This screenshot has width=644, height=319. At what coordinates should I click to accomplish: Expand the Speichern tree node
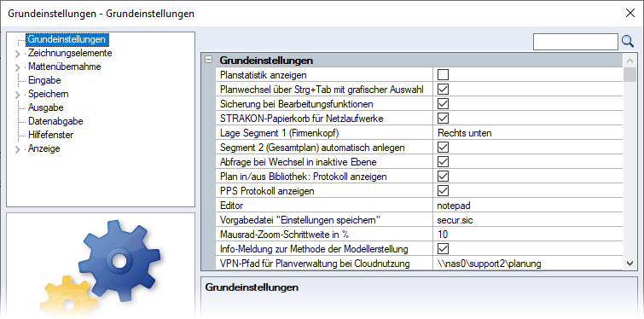(17, 95)
